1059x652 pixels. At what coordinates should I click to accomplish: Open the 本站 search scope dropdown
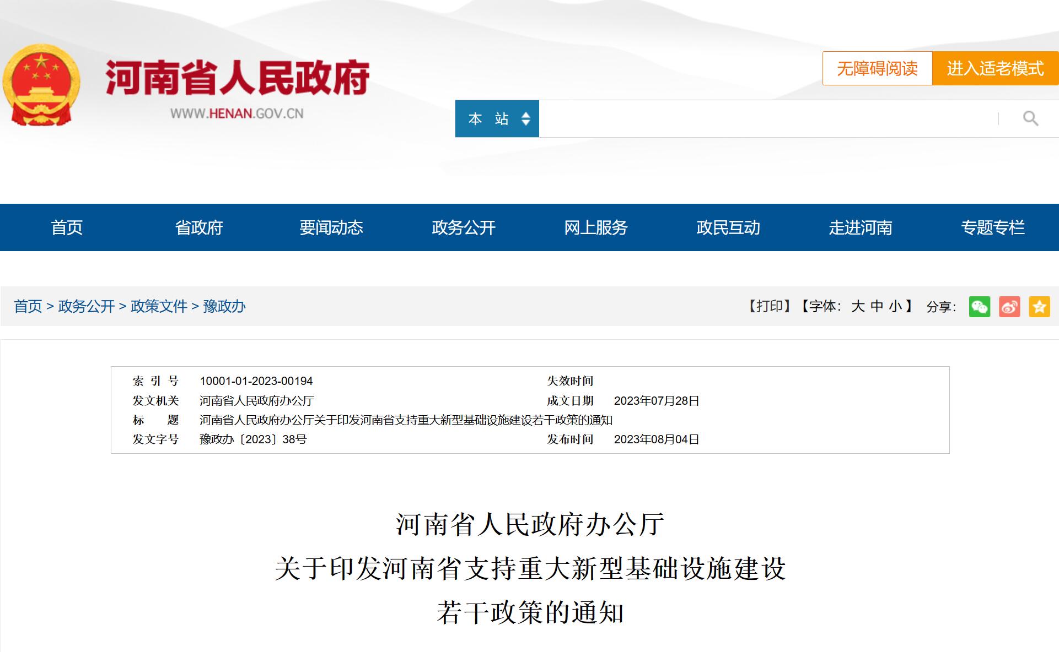[x=497, y=118]
